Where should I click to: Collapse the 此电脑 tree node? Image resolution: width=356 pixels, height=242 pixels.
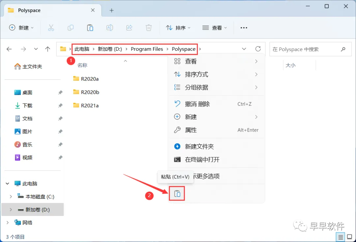[x=8, y=183]
